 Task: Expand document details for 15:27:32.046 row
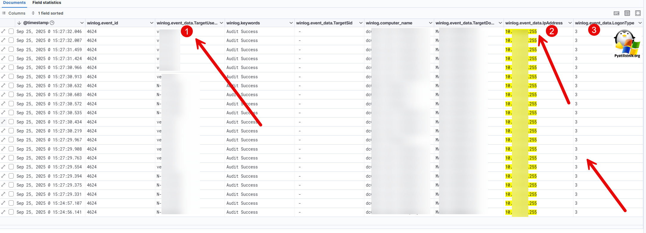[3, 31]
